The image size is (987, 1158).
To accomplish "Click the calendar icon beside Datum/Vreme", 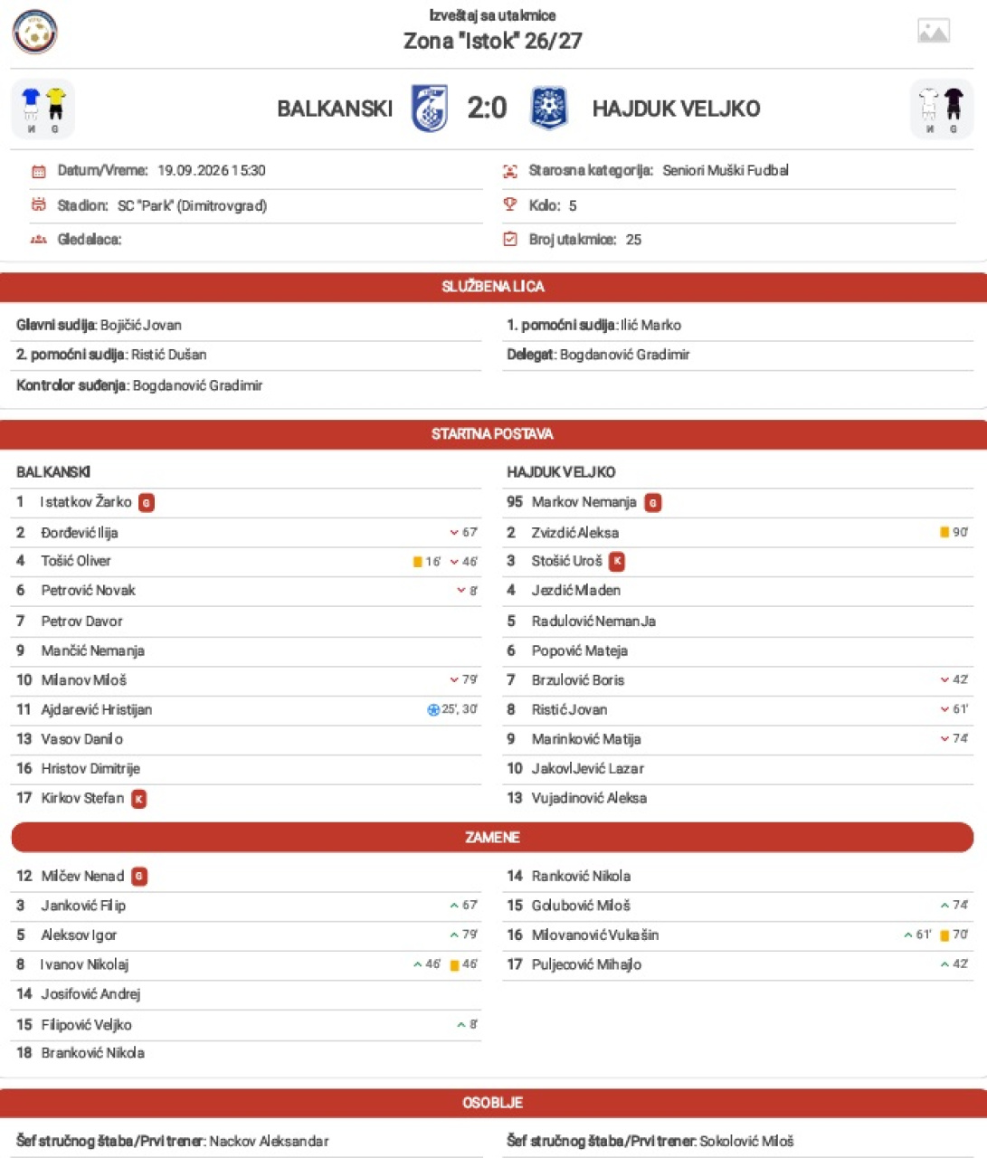I will coord(39,171).
